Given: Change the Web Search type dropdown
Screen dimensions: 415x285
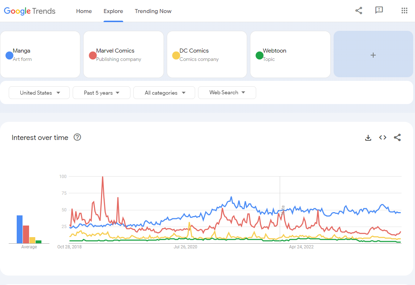Looking at the screenshot, I should coord(227,93).
